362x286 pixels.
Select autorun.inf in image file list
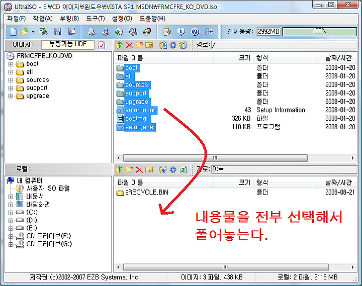pyautogui.click(x=140, y=110)
